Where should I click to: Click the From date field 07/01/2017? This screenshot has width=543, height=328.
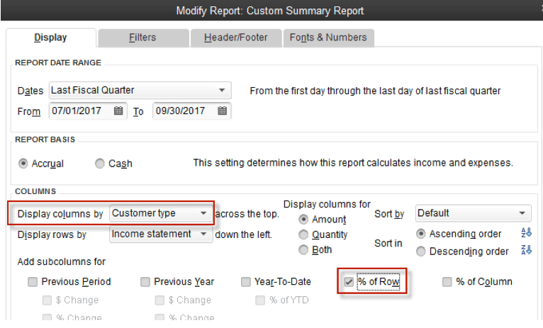pos(82,111)
